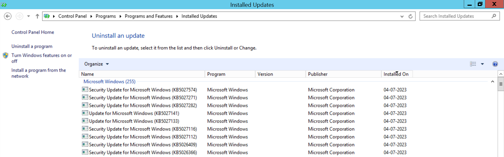The width and height of the screenshot is (504, 157).
Task: Open the Control Panel Home link
Action: click(x=33, y=32)
